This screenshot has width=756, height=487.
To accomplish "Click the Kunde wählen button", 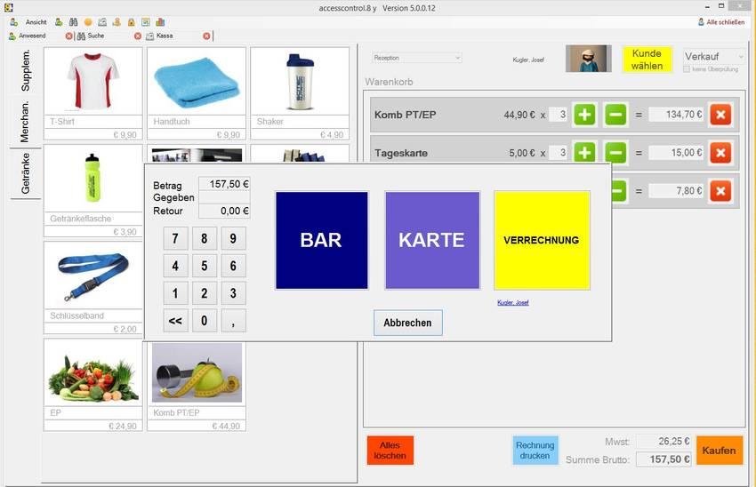I will tap(647, 60).
